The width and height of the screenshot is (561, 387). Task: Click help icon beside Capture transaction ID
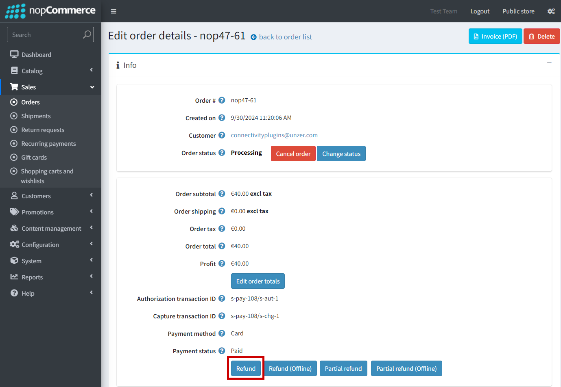click(222, 316)
